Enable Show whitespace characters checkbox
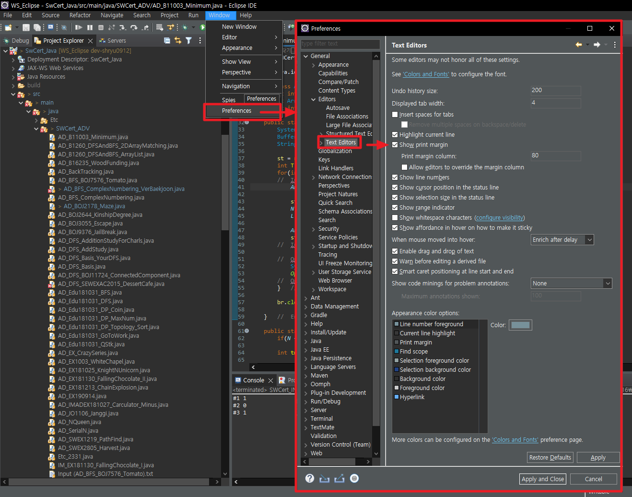632x497 pixels. point(395,218)
